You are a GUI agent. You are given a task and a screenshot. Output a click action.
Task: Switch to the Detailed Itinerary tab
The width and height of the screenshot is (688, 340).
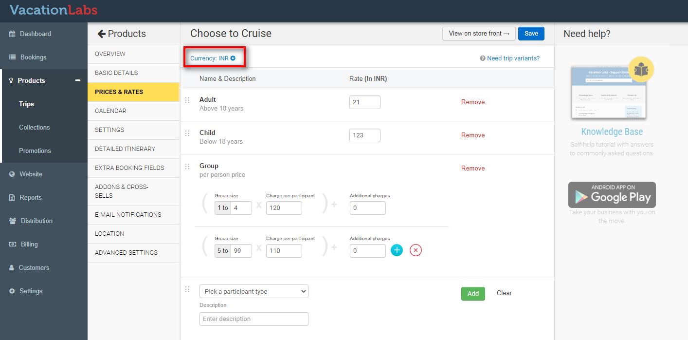pos(125,149)
